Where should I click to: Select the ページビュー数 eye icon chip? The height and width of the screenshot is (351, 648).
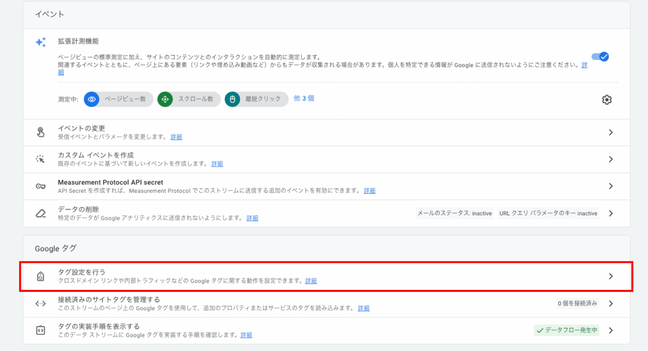click(x=118, y=99)
